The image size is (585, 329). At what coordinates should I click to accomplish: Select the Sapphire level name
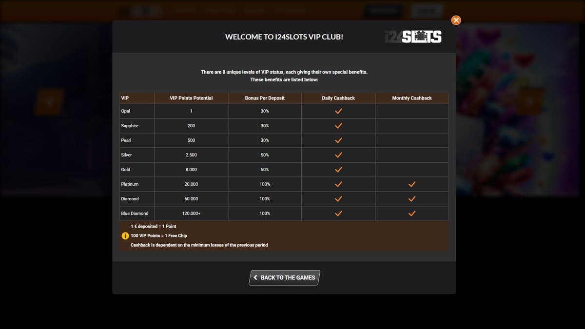(130, 126)
